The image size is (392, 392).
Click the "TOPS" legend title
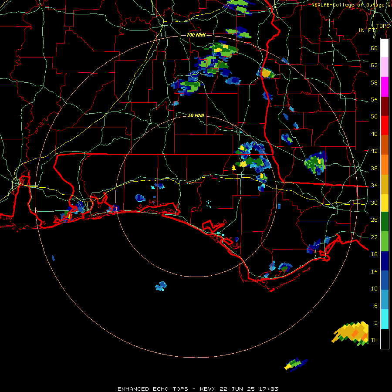[383, 26]
